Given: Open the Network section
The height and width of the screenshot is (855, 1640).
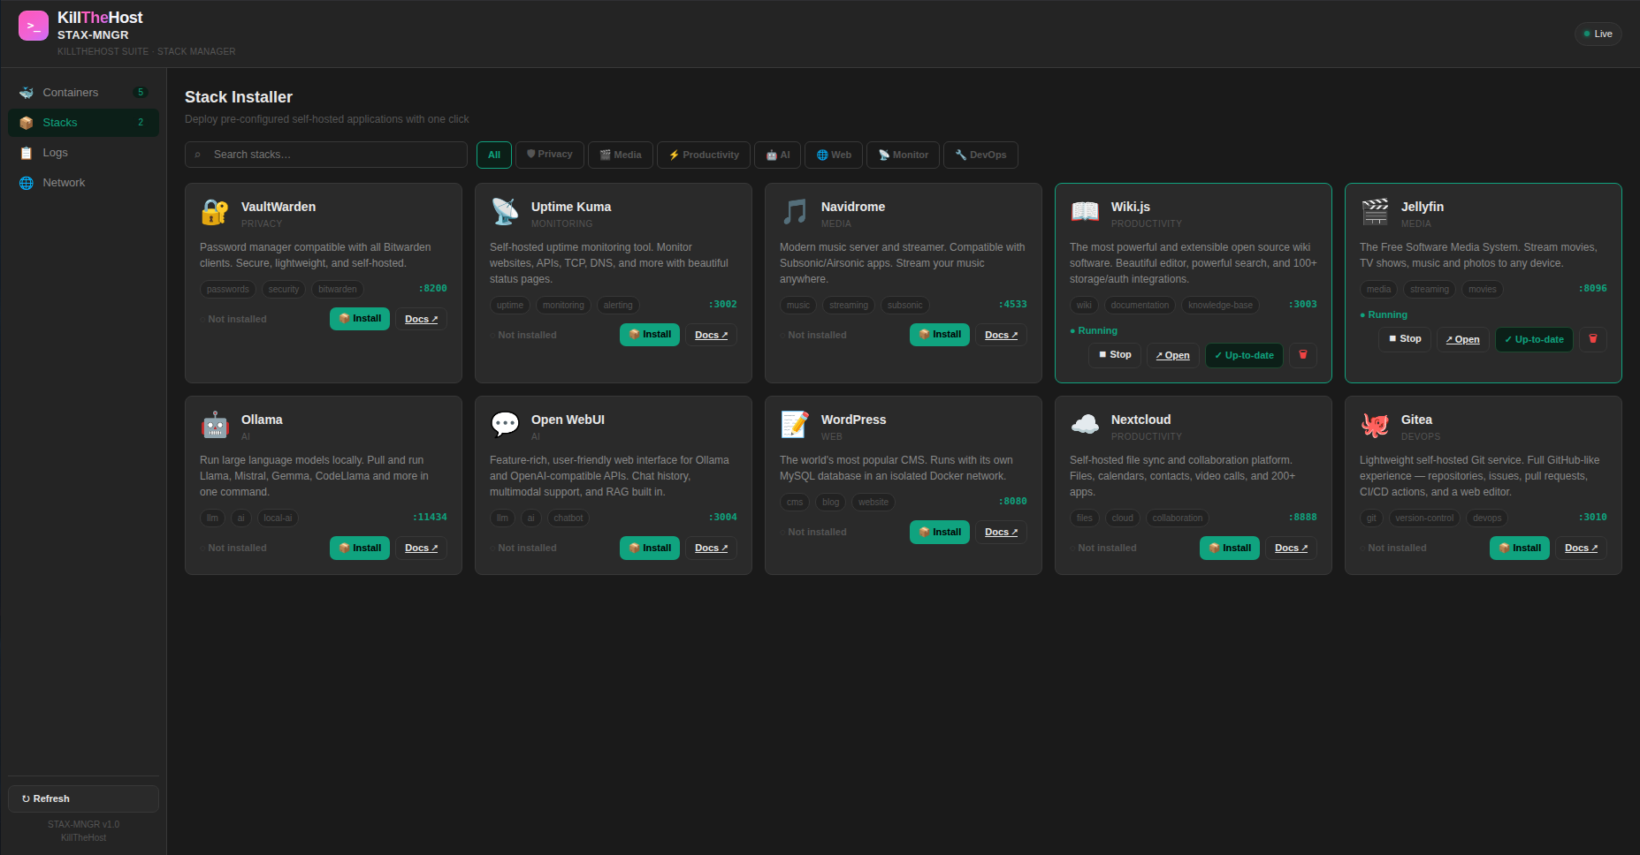Looking at the screenshot, I should click(83, 183).
